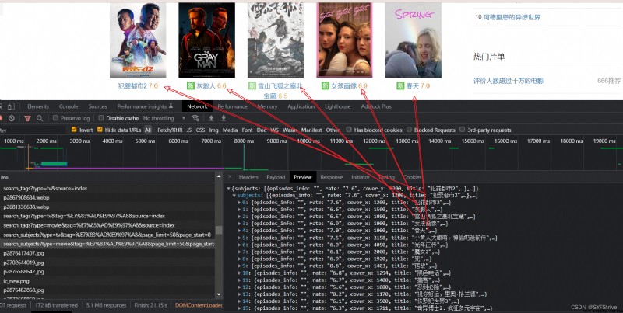Open ranking link 阿德里恩的异想世界
The height and width of the screenshot is (313, 623).
point(512,17)
